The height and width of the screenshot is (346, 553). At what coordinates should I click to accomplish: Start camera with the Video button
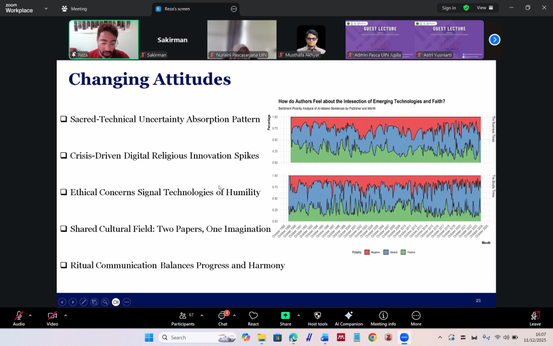click(x=52, y=318)
